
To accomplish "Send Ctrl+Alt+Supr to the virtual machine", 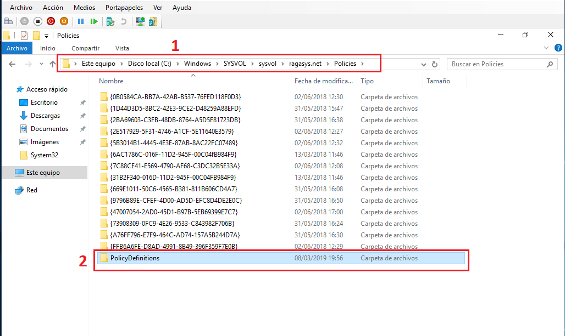I will pos(8,21).
